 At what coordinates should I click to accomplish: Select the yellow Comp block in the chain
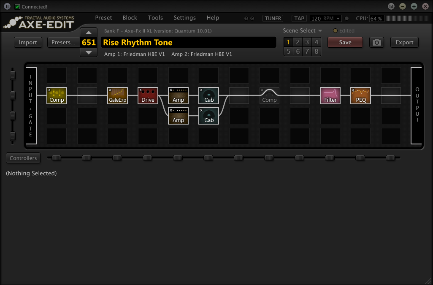click(x=57, y=95)
